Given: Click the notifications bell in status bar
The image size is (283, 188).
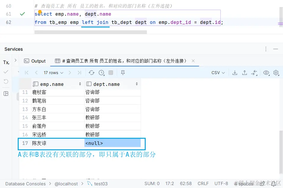Looking at the screenshot, I should 274,184.
